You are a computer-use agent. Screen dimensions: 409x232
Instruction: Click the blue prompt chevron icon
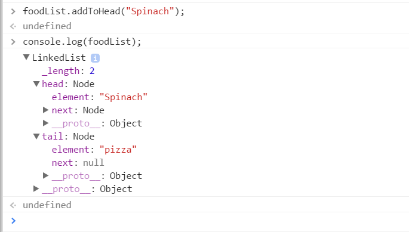point(14,221)
